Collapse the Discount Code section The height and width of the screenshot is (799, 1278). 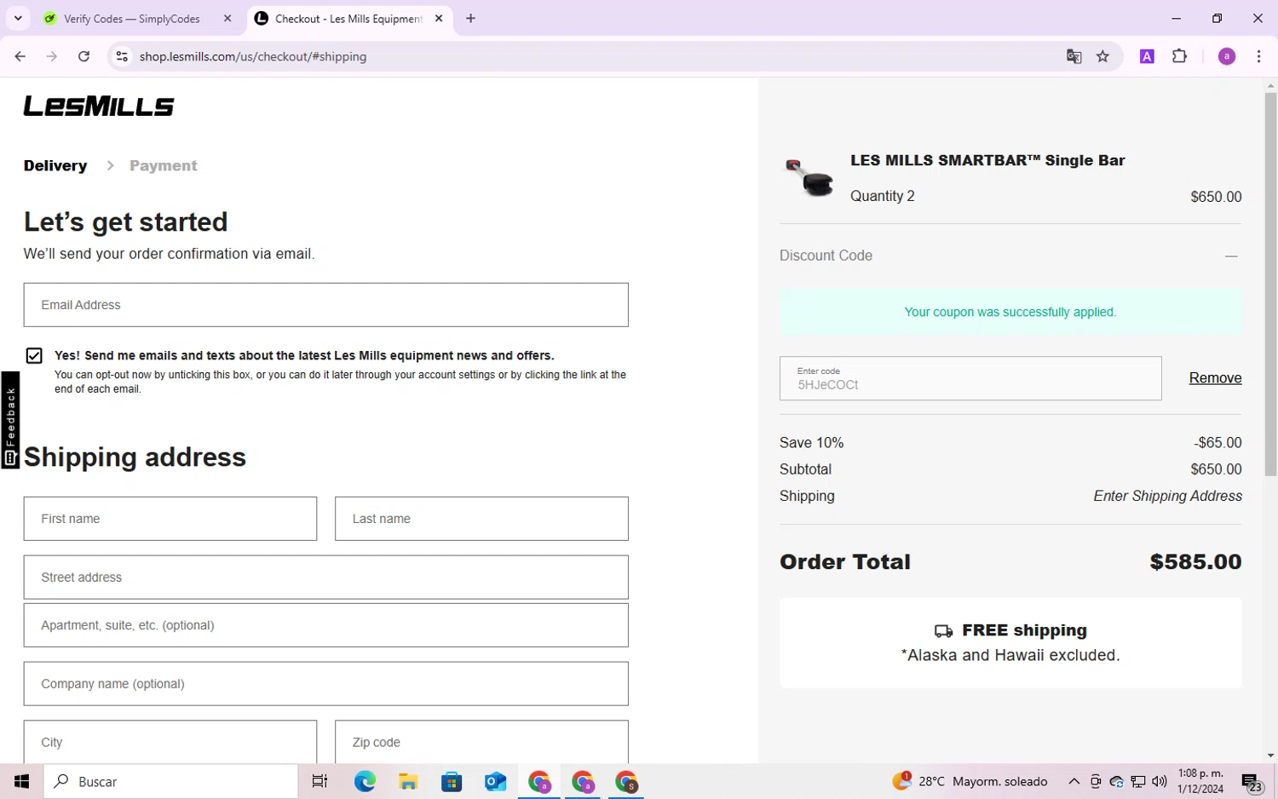(x=1231, y=256)
